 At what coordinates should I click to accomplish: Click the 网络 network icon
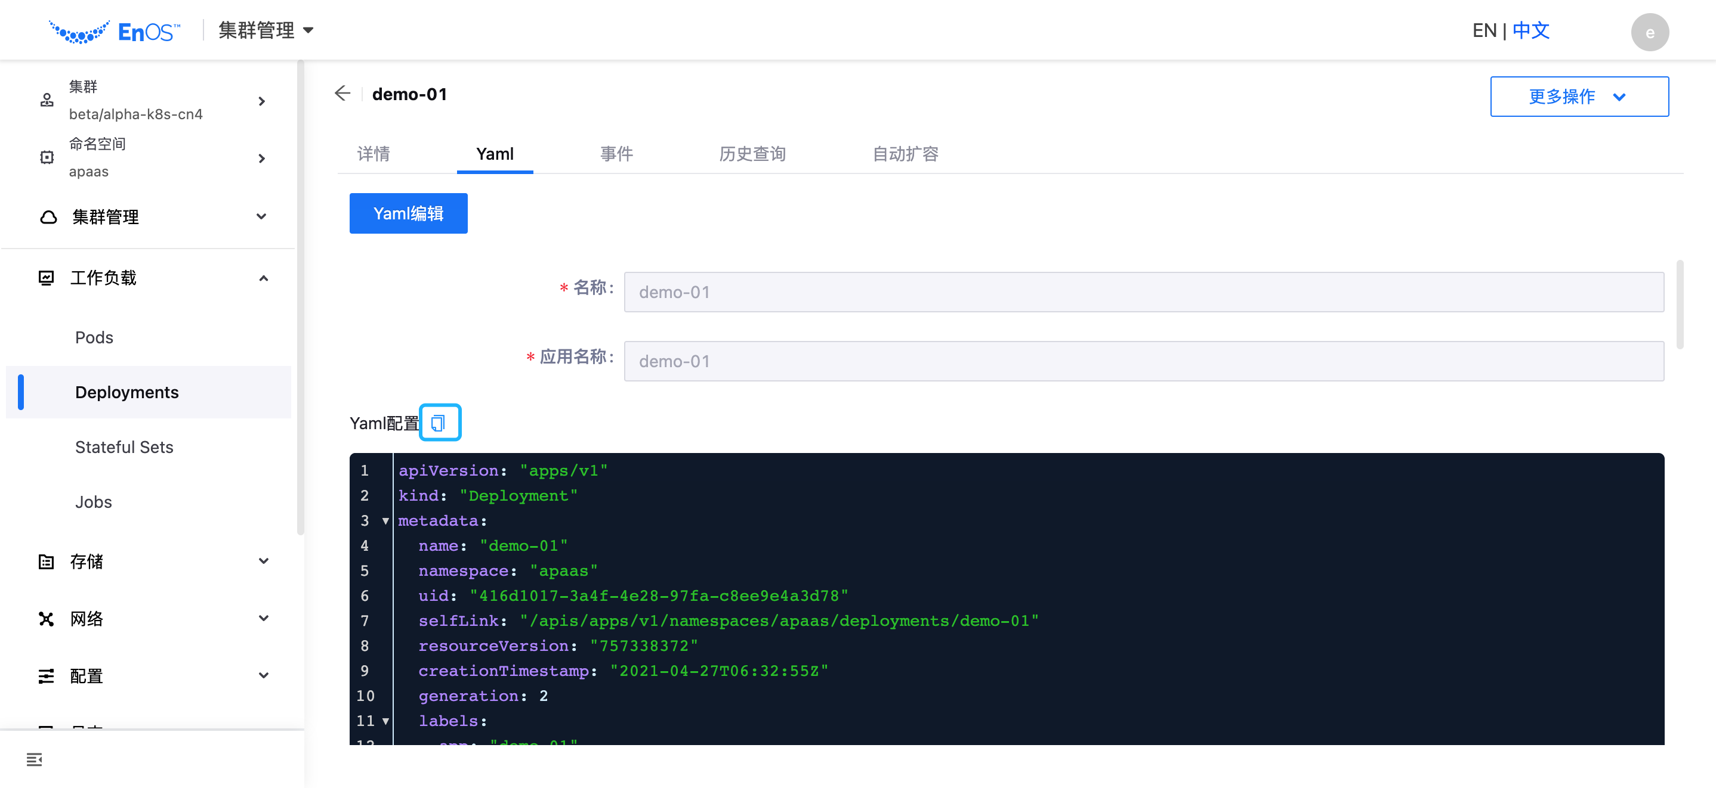(47, 618)
